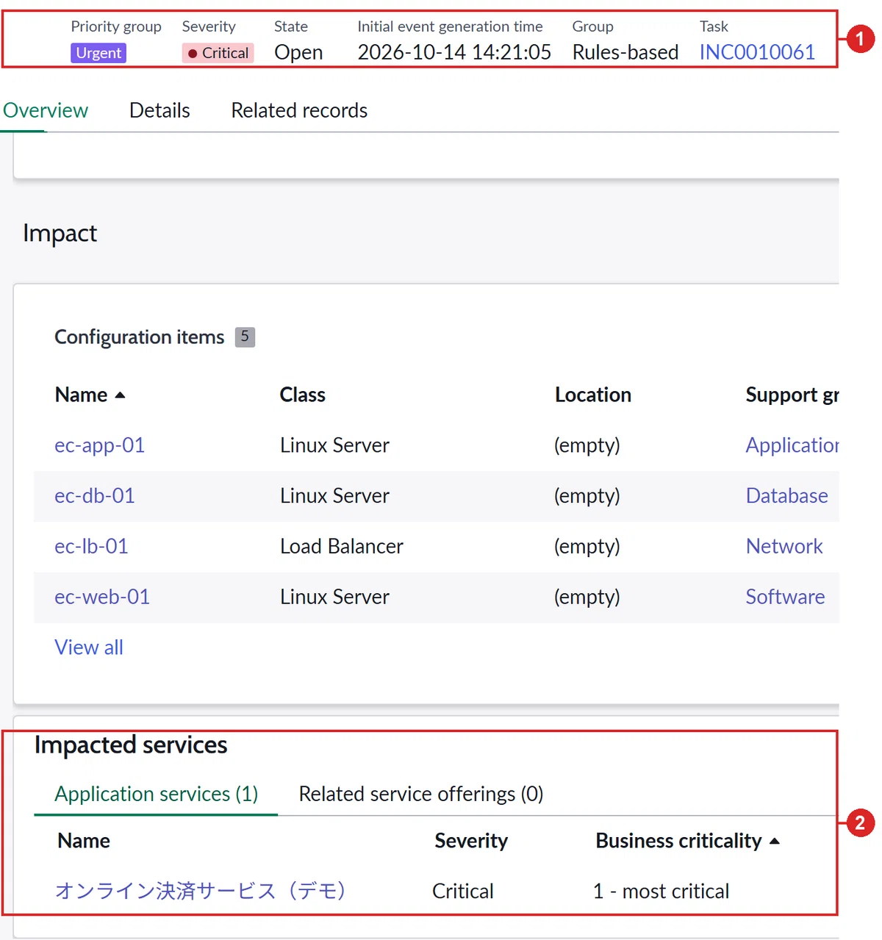Click the Impact section heading
The width and height of the screenshot is (882, 940).
tap(60, 233)
